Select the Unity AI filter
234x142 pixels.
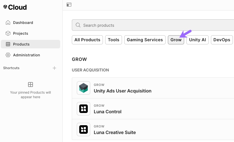click(198, 40)
